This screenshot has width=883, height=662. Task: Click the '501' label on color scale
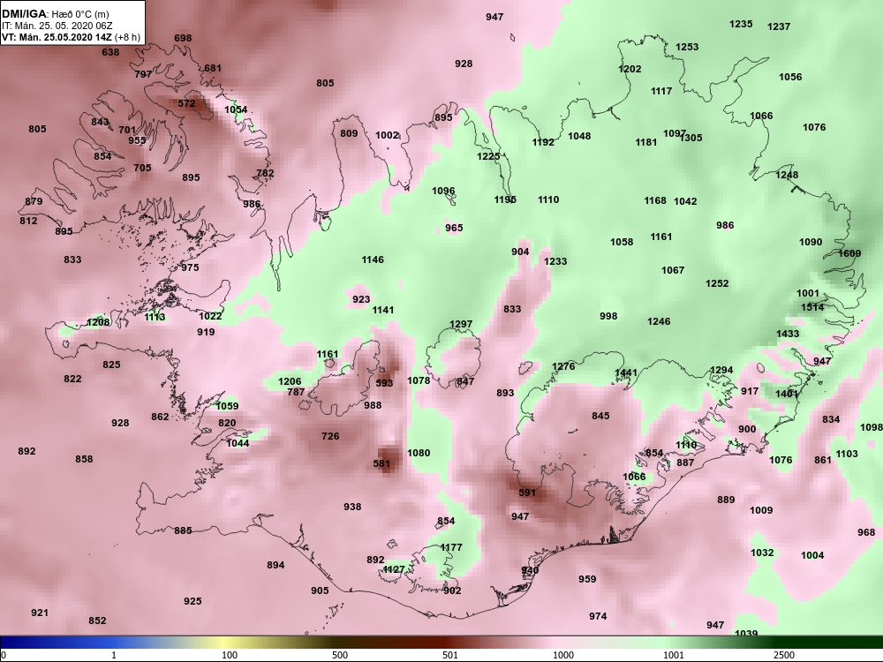[x=450, y=655]
